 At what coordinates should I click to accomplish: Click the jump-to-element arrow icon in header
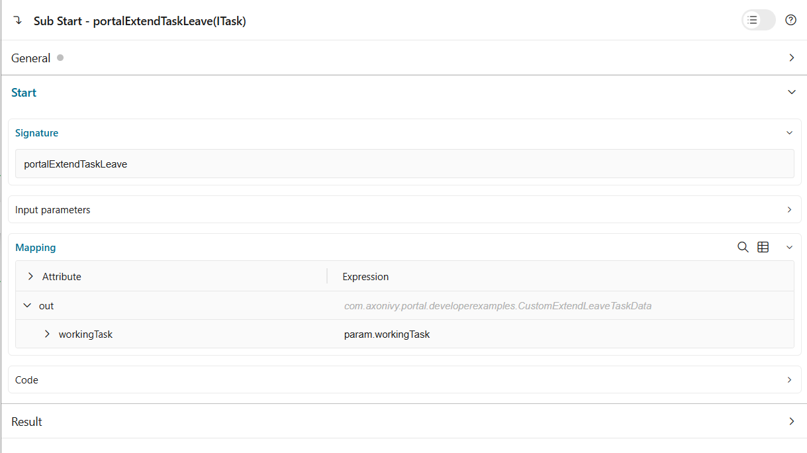click(18, 20)
